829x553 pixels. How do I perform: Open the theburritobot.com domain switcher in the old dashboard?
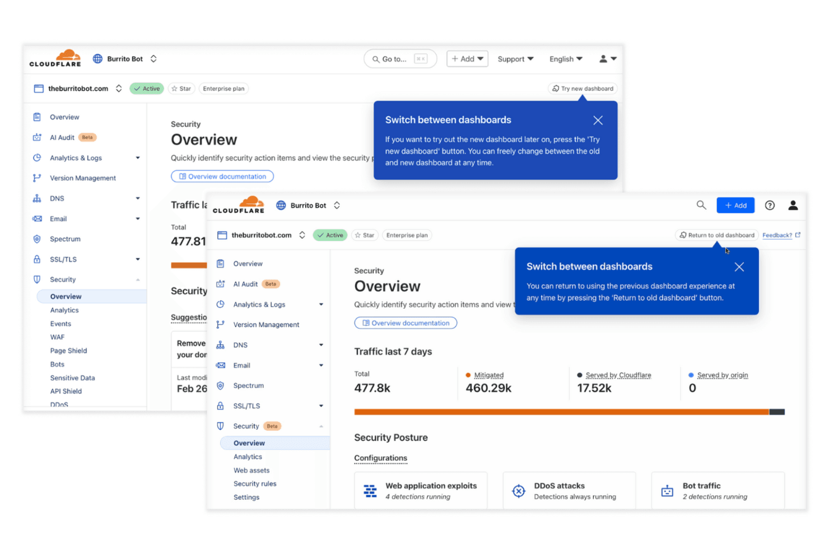point(119,89)
